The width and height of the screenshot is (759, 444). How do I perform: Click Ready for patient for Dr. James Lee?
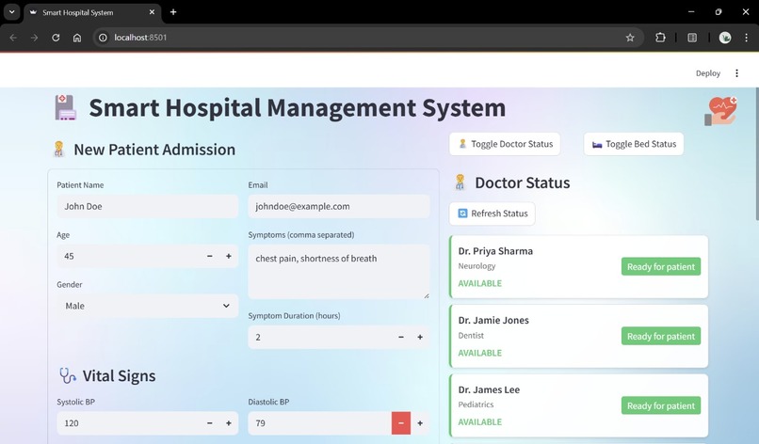click(661, 405)
